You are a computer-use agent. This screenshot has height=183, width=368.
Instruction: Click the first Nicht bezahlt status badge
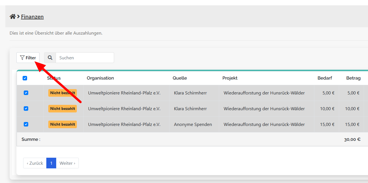tap(62, 93)
